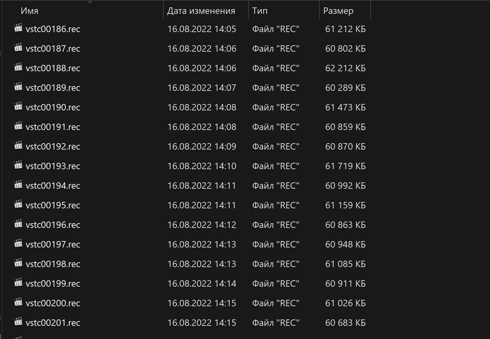
Task: Click the file icon of vstc00186.rec
Action: [18, 28]
